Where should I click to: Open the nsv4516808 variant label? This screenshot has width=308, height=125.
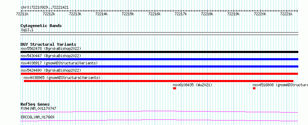[x=280, y=85]
